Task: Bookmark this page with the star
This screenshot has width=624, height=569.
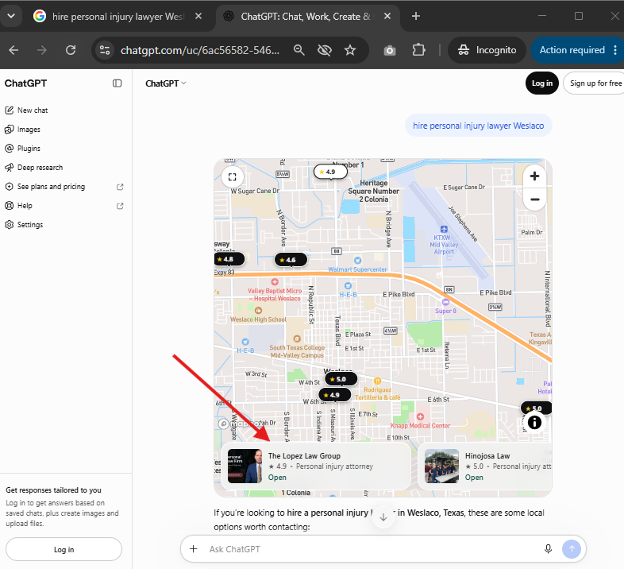Action: click(350, 50)
